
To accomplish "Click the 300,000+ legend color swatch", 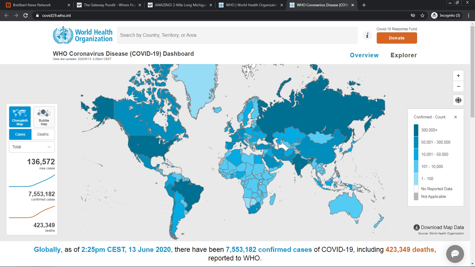I will tap(416, 130).
